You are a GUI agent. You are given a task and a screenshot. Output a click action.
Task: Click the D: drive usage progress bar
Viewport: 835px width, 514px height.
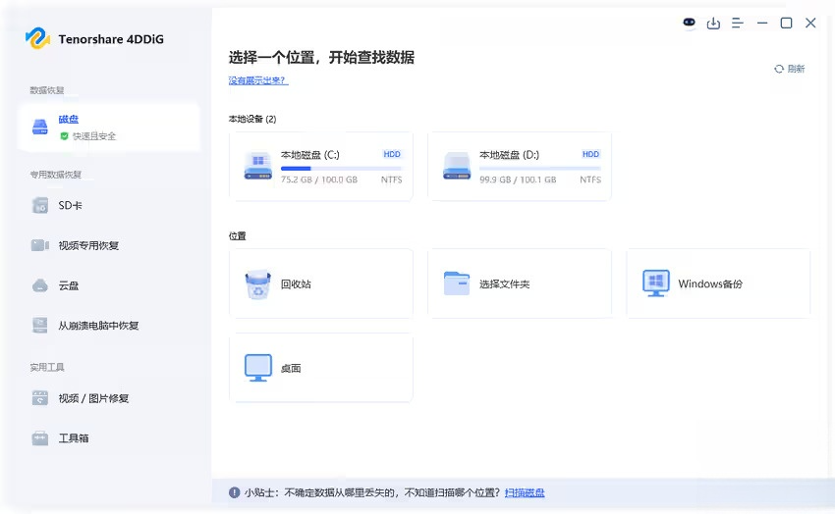(540, 168)
